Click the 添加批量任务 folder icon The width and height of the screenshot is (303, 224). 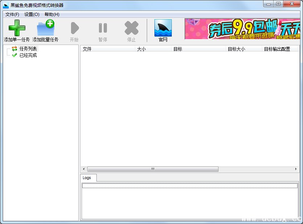[45, 28]
